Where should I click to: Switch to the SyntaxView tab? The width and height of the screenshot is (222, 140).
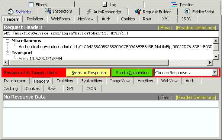click(x=91, y=81)
